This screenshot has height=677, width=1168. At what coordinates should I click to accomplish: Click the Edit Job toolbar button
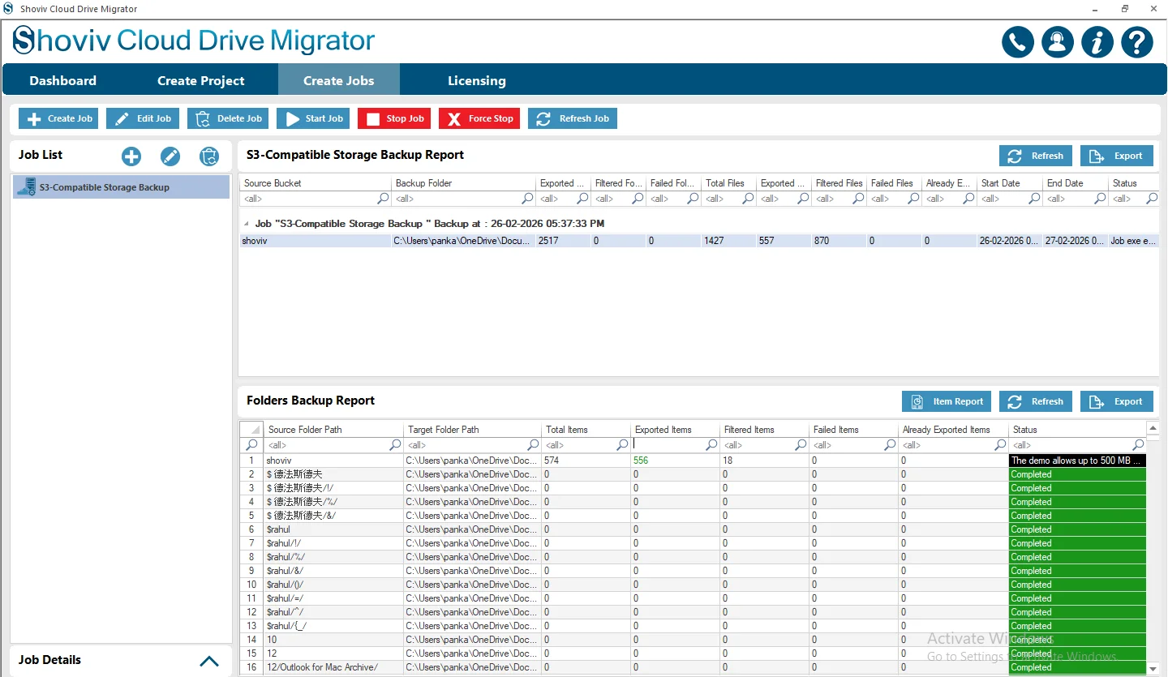point(143,118)
